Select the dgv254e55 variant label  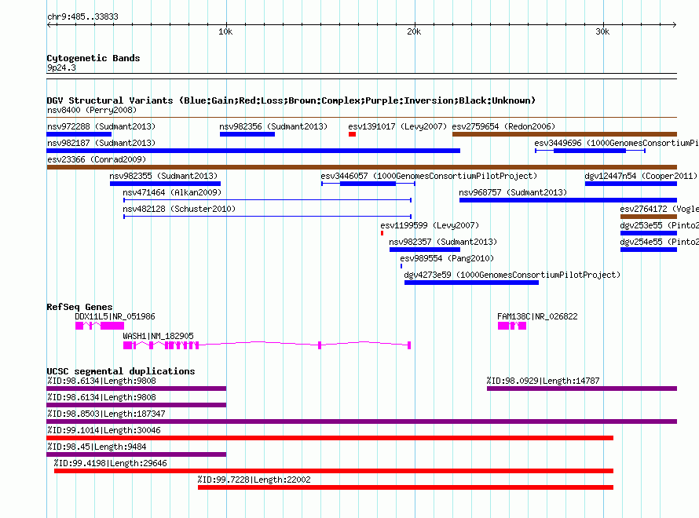659,242
